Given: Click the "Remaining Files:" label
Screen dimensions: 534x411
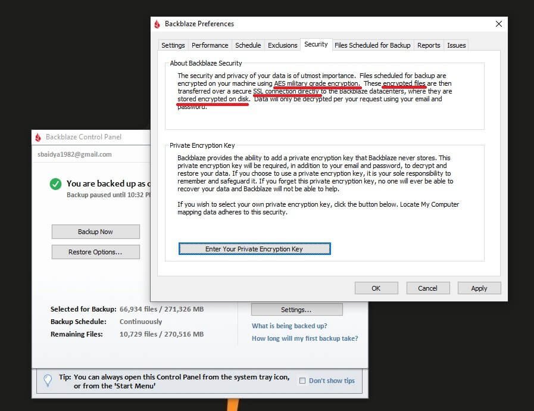Looking at the screenshot, I should click(x=77, y=334).
